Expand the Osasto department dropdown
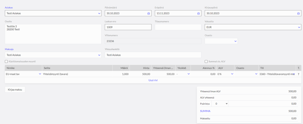The height and width of the screenshot is (124, 303). click(x=235, y=41)
